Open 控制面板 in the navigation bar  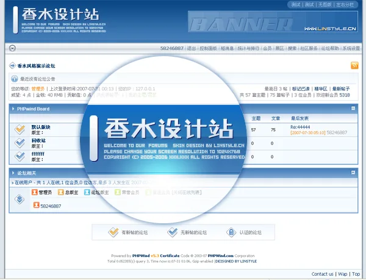coord(208,48)
